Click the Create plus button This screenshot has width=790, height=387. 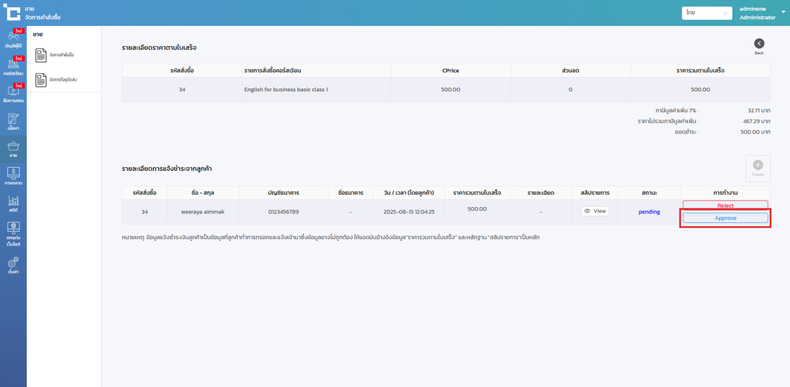[x=758, y=167]
